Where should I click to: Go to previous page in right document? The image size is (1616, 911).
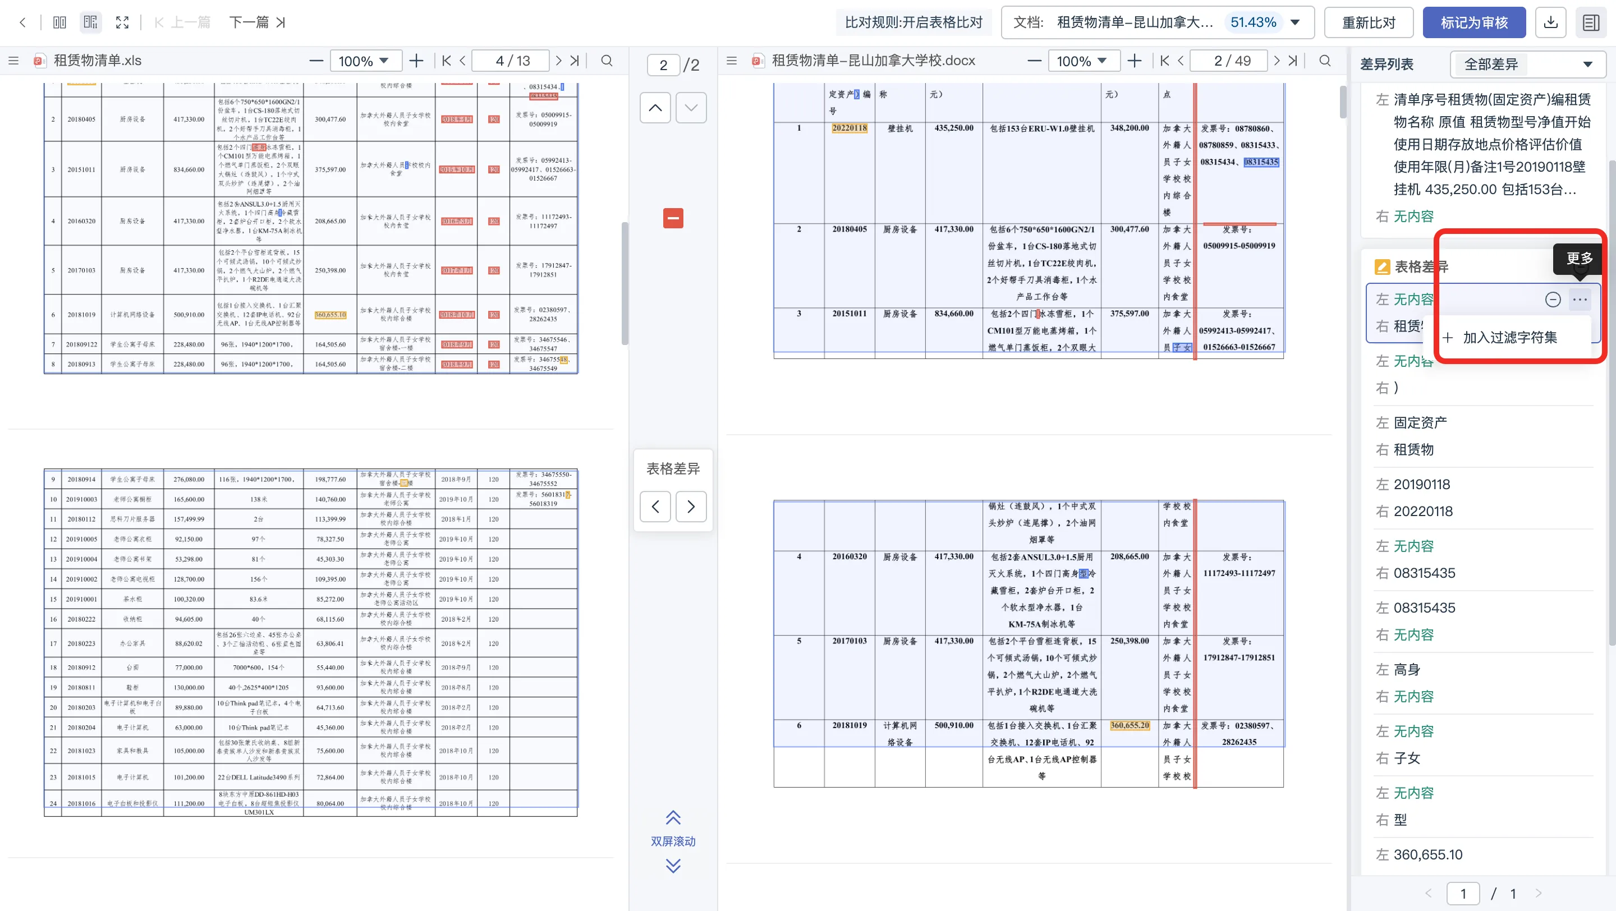(x=1181, y=61)
